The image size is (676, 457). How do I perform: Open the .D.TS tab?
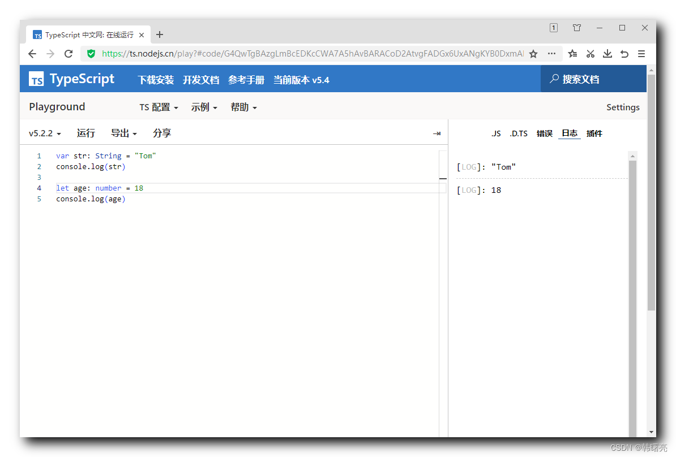[x=518, y=133]
